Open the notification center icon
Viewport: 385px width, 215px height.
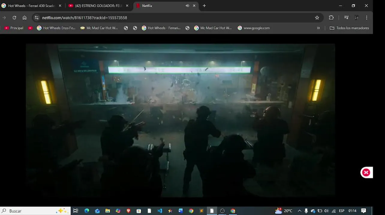(x=364, y=211)
